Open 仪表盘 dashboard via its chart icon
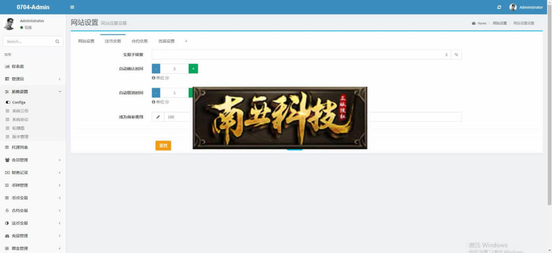This screenshot has height=253, width=552. coord(7,66)
